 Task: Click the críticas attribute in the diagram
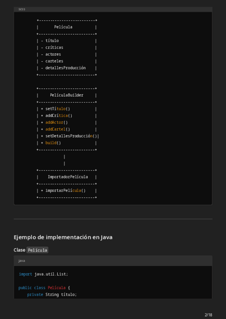coord(54,47)
